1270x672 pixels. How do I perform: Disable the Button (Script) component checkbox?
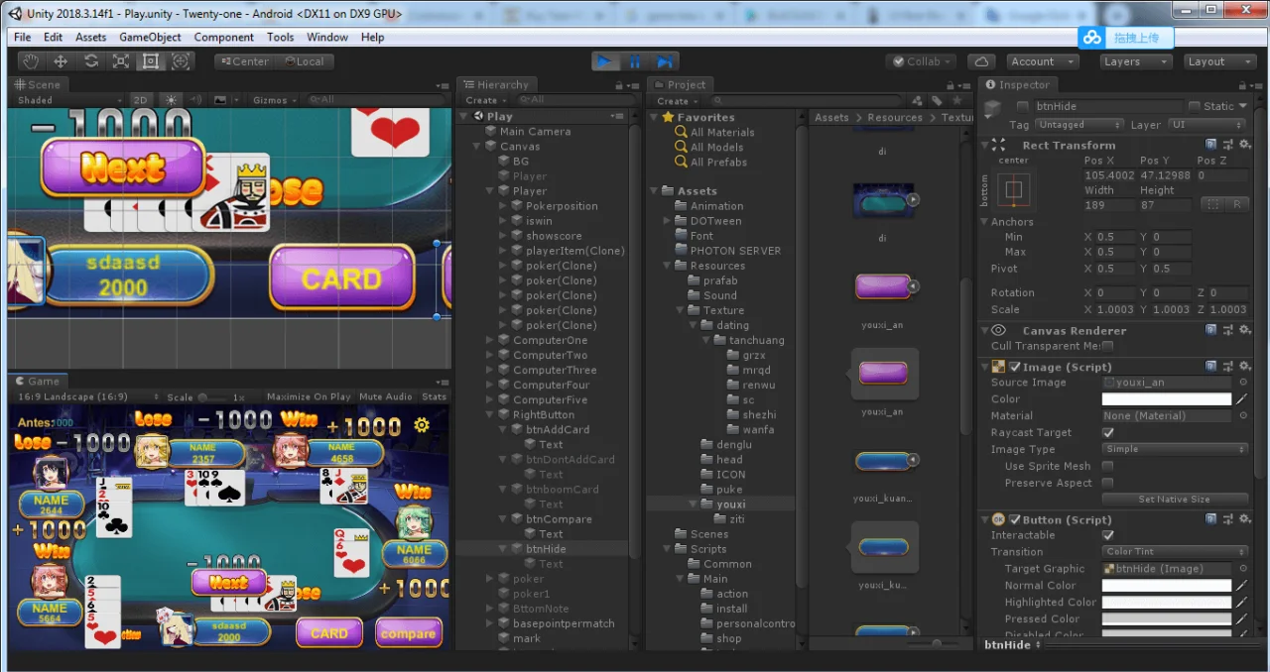click(x=1015, y=519)
